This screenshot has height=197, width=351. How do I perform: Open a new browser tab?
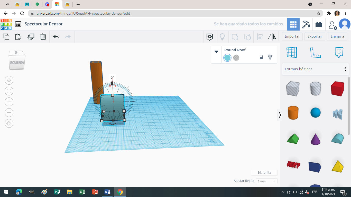(x=78, y=4)
